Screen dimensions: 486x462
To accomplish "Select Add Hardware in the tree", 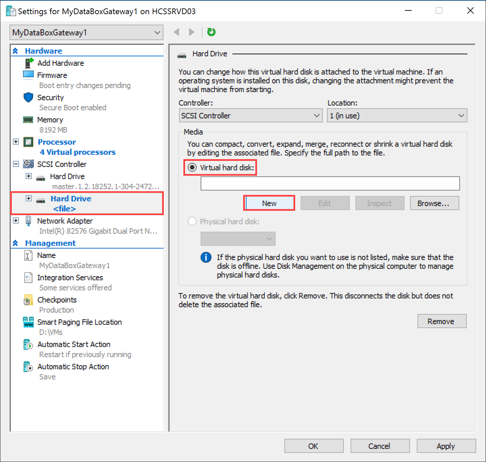I will (x=60, y=63).
